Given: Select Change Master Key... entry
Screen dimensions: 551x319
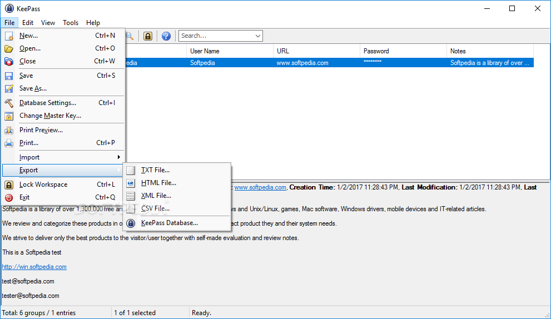Looking at the screenshot, I should [x=63, y=116].
